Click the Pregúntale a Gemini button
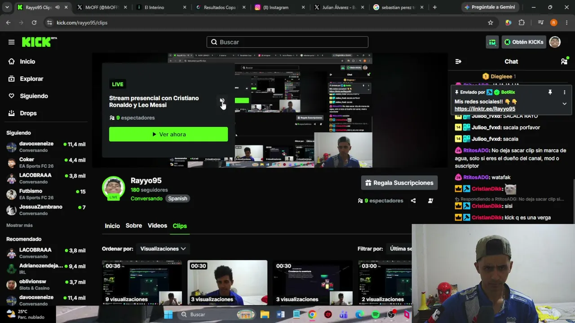This screenshot has height=323, width=575. [x=490, y=7]
